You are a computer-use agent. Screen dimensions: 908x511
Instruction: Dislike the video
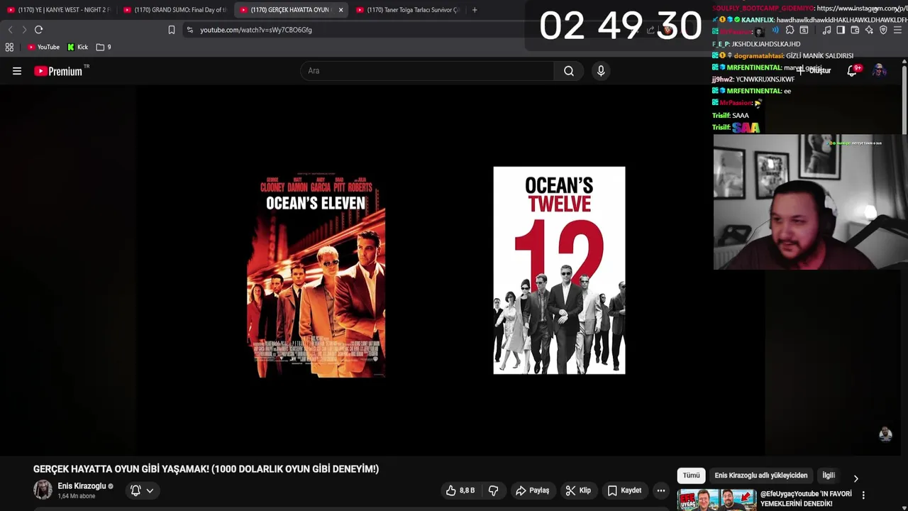click(x=493, y=490)
